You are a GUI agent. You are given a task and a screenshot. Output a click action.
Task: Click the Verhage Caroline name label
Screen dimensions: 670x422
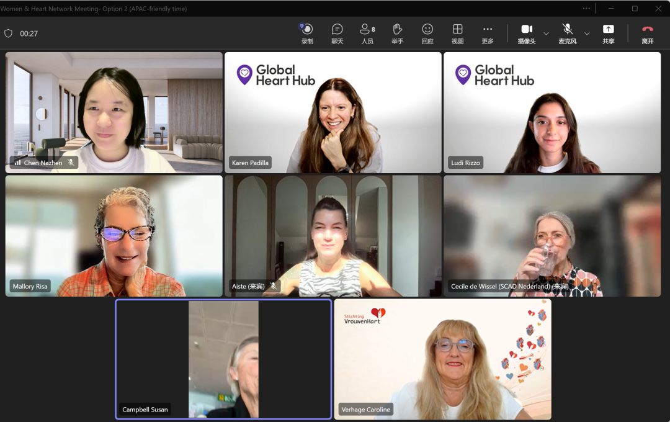[366, 410]
